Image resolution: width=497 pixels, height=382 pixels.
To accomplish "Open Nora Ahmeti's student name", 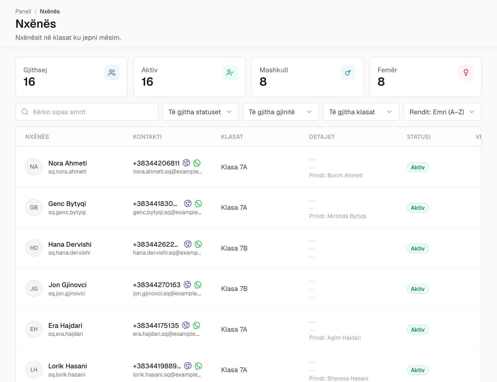I will [68, 163].
